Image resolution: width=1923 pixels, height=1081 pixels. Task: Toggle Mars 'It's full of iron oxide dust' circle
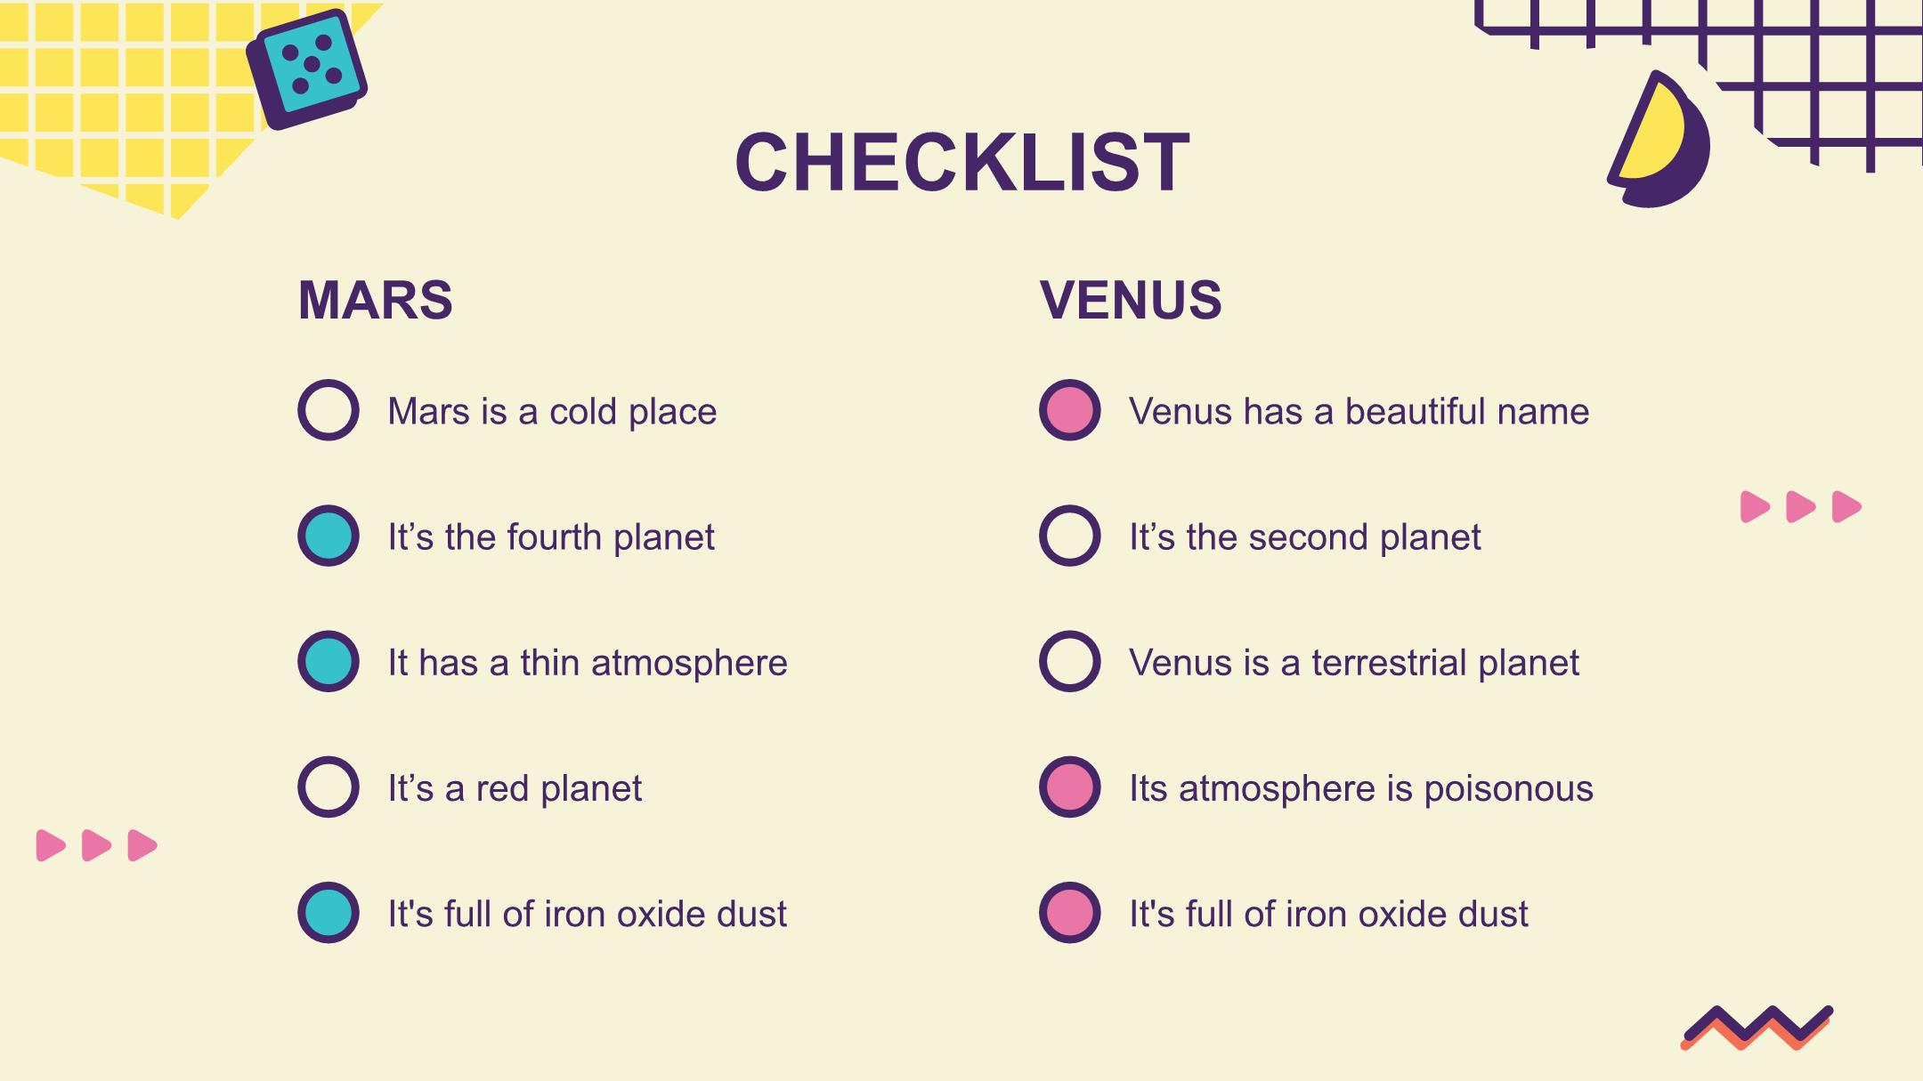coord(329,912)
